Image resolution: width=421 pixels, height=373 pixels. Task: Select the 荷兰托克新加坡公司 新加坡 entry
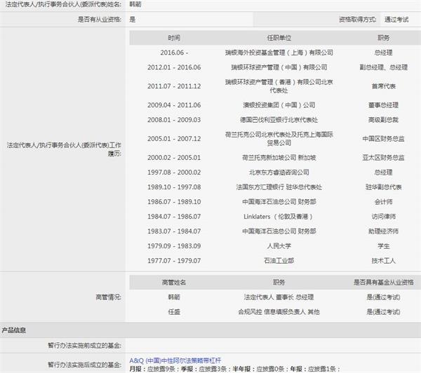click(x=279, y=157)
